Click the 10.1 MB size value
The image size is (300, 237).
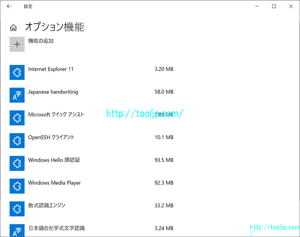pyautogui.click(x=164, y=137)
